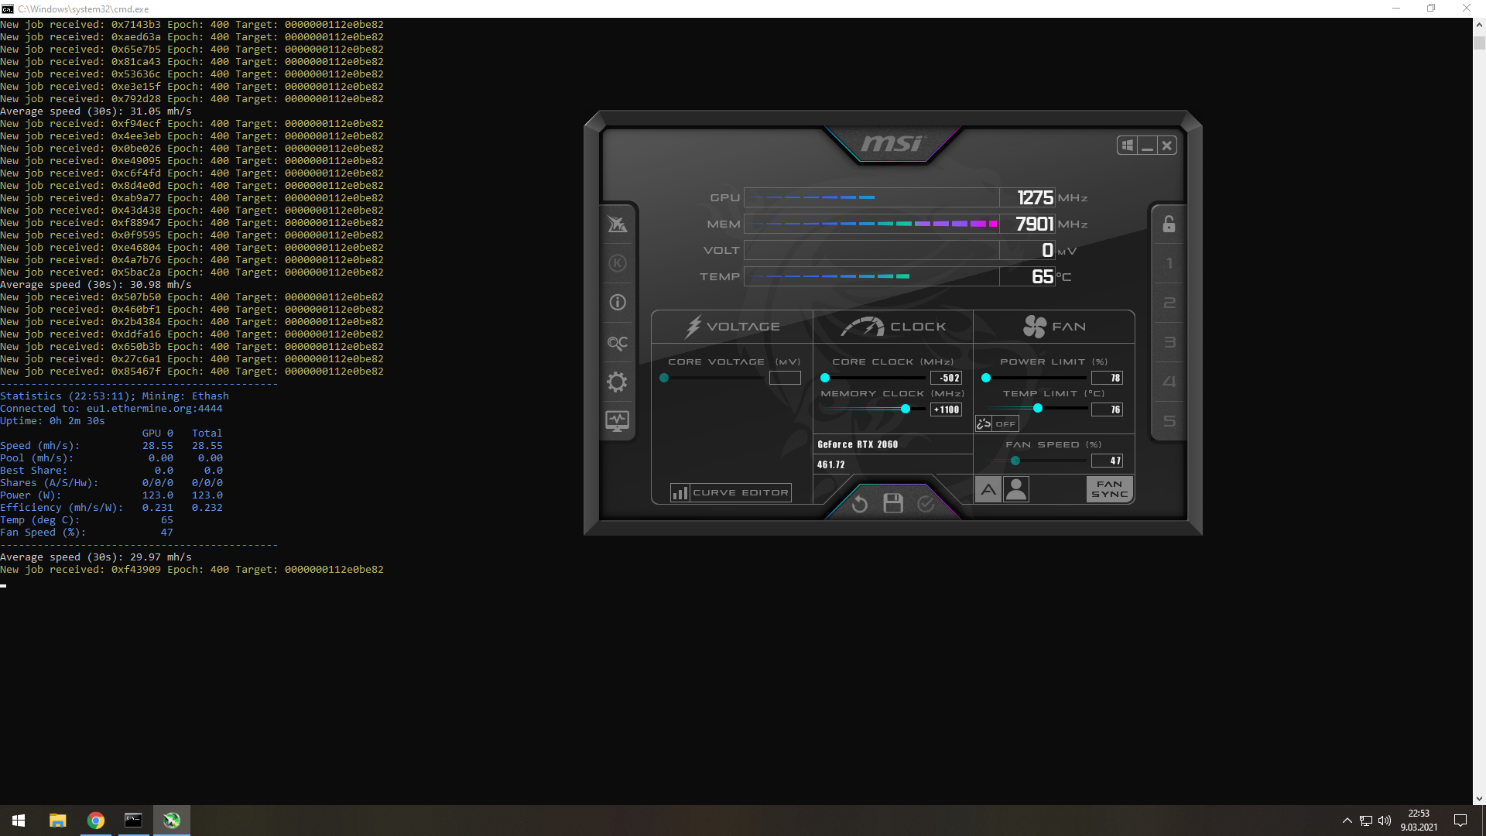Open Afterburner settings gear icon
This screenshot has width=1486, height=836.
point(617,382)
